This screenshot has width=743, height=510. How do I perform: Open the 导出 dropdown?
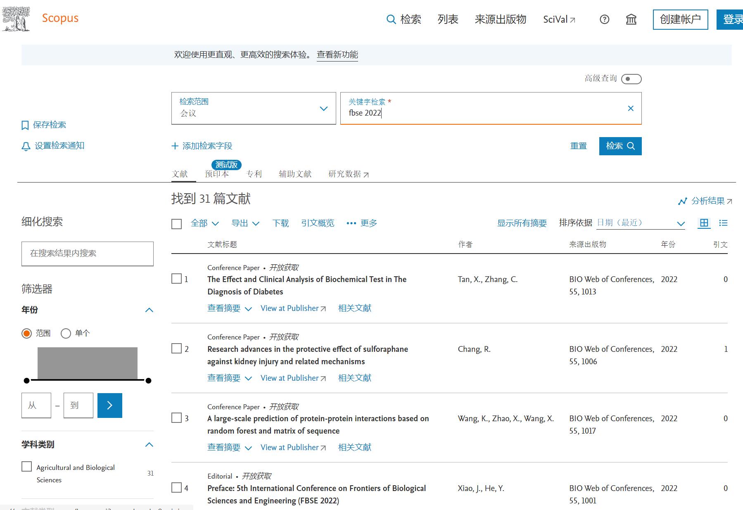point(245,223)
